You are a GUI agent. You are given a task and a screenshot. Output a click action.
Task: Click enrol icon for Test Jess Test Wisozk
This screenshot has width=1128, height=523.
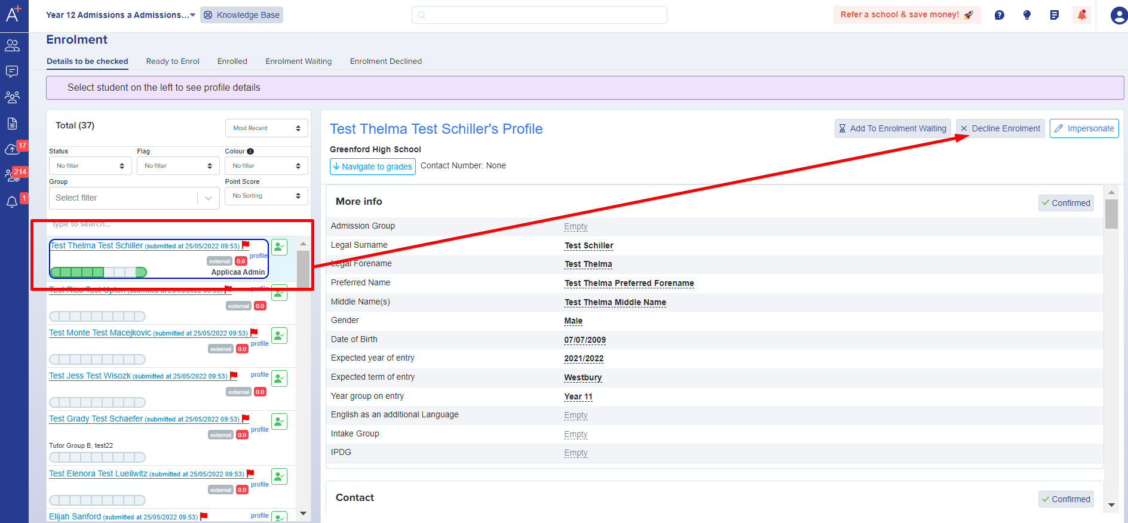coord(280,379)
